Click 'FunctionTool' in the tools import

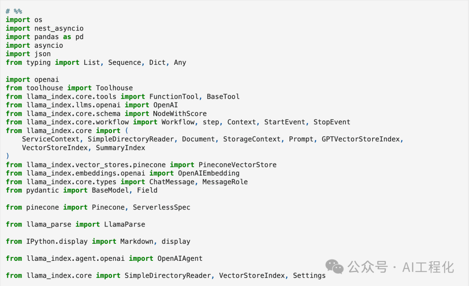point(174,97)
